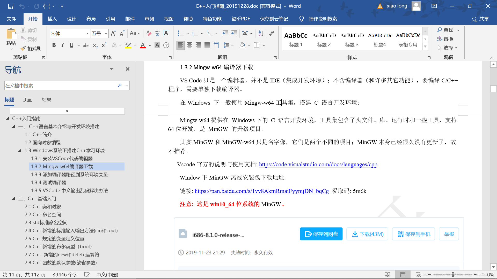This screenshot has width=497, height=279.
Task: Open the 插入 ribbon tab
Action: click(x=52, y=19)
